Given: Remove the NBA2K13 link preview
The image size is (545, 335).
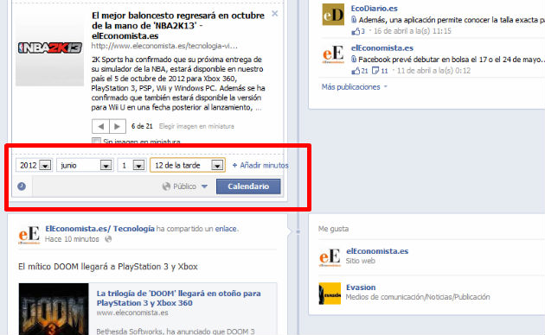Looking at the screenshot, I should click(x=274, y=14).
